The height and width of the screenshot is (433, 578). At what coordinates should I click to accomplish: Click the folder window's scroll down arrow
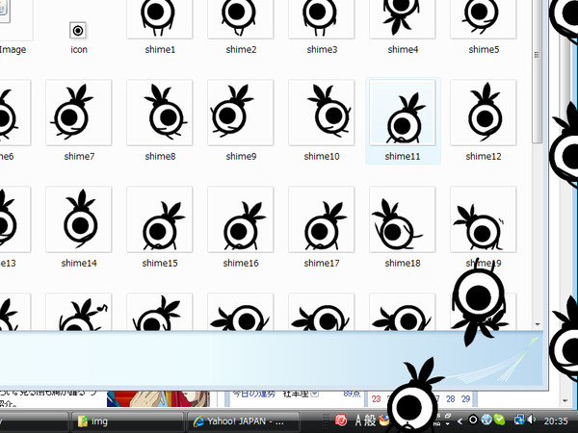(538, 324)
